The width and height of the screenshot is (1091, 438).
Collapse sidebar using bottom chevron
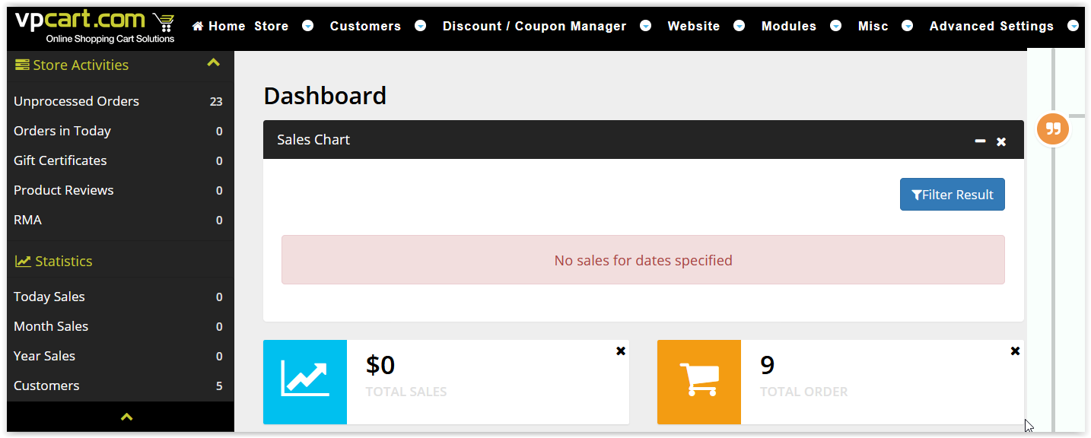[x=127, y=417]
